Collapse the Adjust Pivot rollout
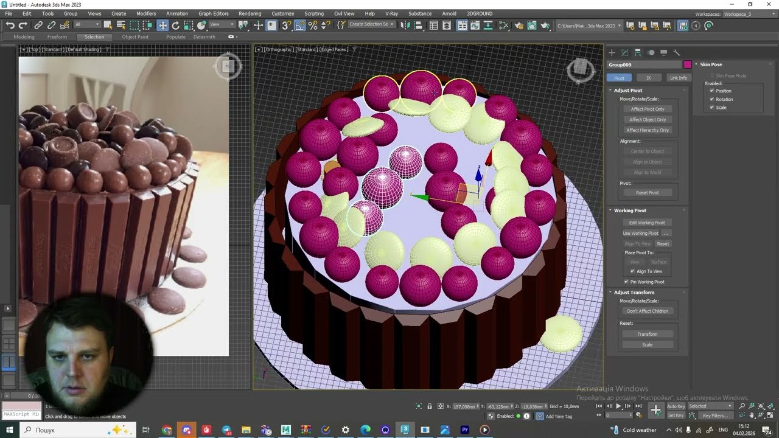The image size is (779, 438). 628,90
